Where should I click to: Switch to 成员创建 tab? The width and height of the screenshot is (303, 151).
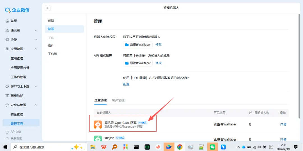(x=118, y=100)
